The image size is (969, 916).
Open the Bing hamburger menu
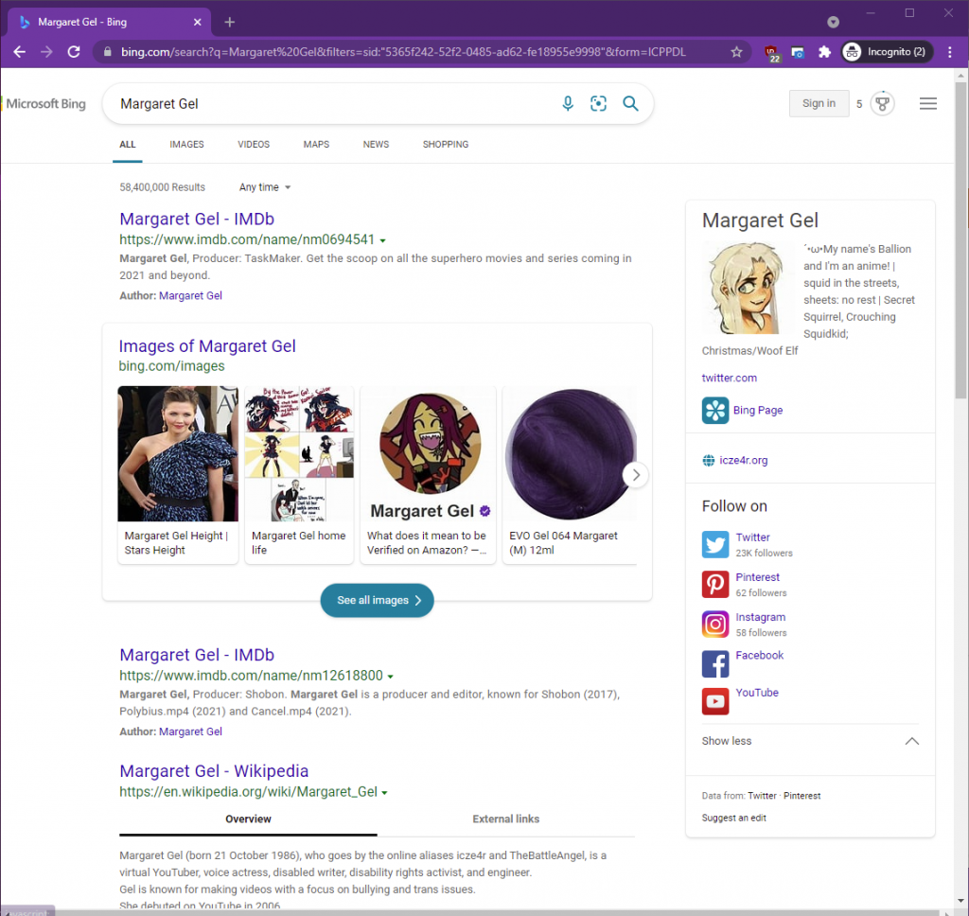pos(927,103)
